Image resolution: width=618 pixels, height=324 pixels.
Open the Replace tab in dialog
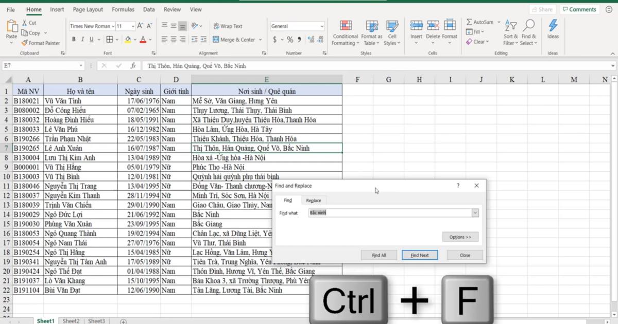click(313, 201)
